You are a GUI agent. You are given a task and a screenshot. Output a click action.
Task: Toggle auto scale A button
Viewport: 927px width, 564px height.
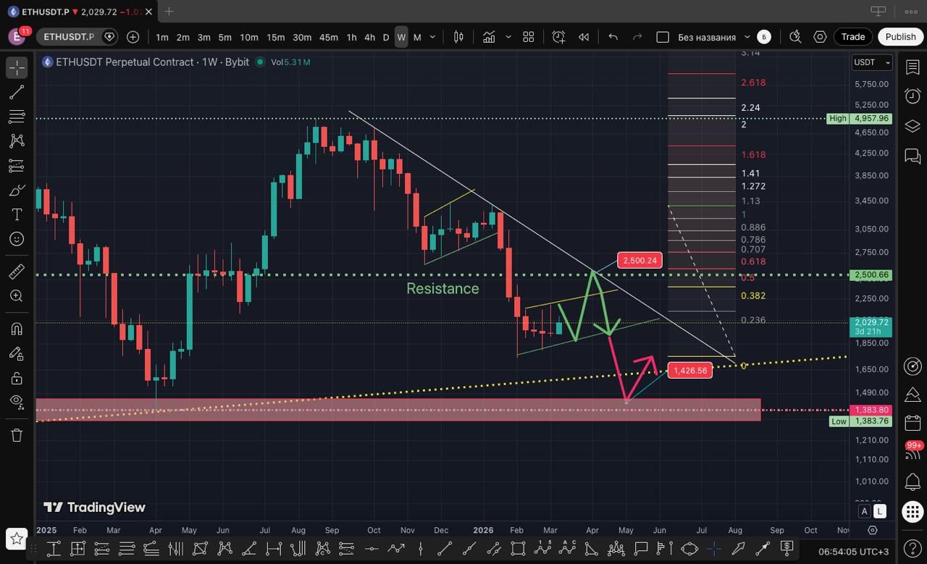pos(864,511)
